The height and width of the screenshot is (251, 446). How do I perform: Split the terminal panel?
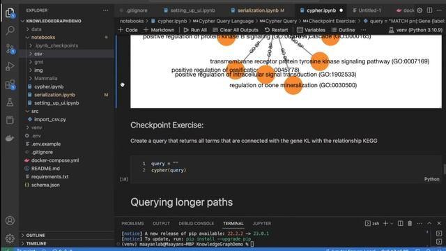point(400,223)
